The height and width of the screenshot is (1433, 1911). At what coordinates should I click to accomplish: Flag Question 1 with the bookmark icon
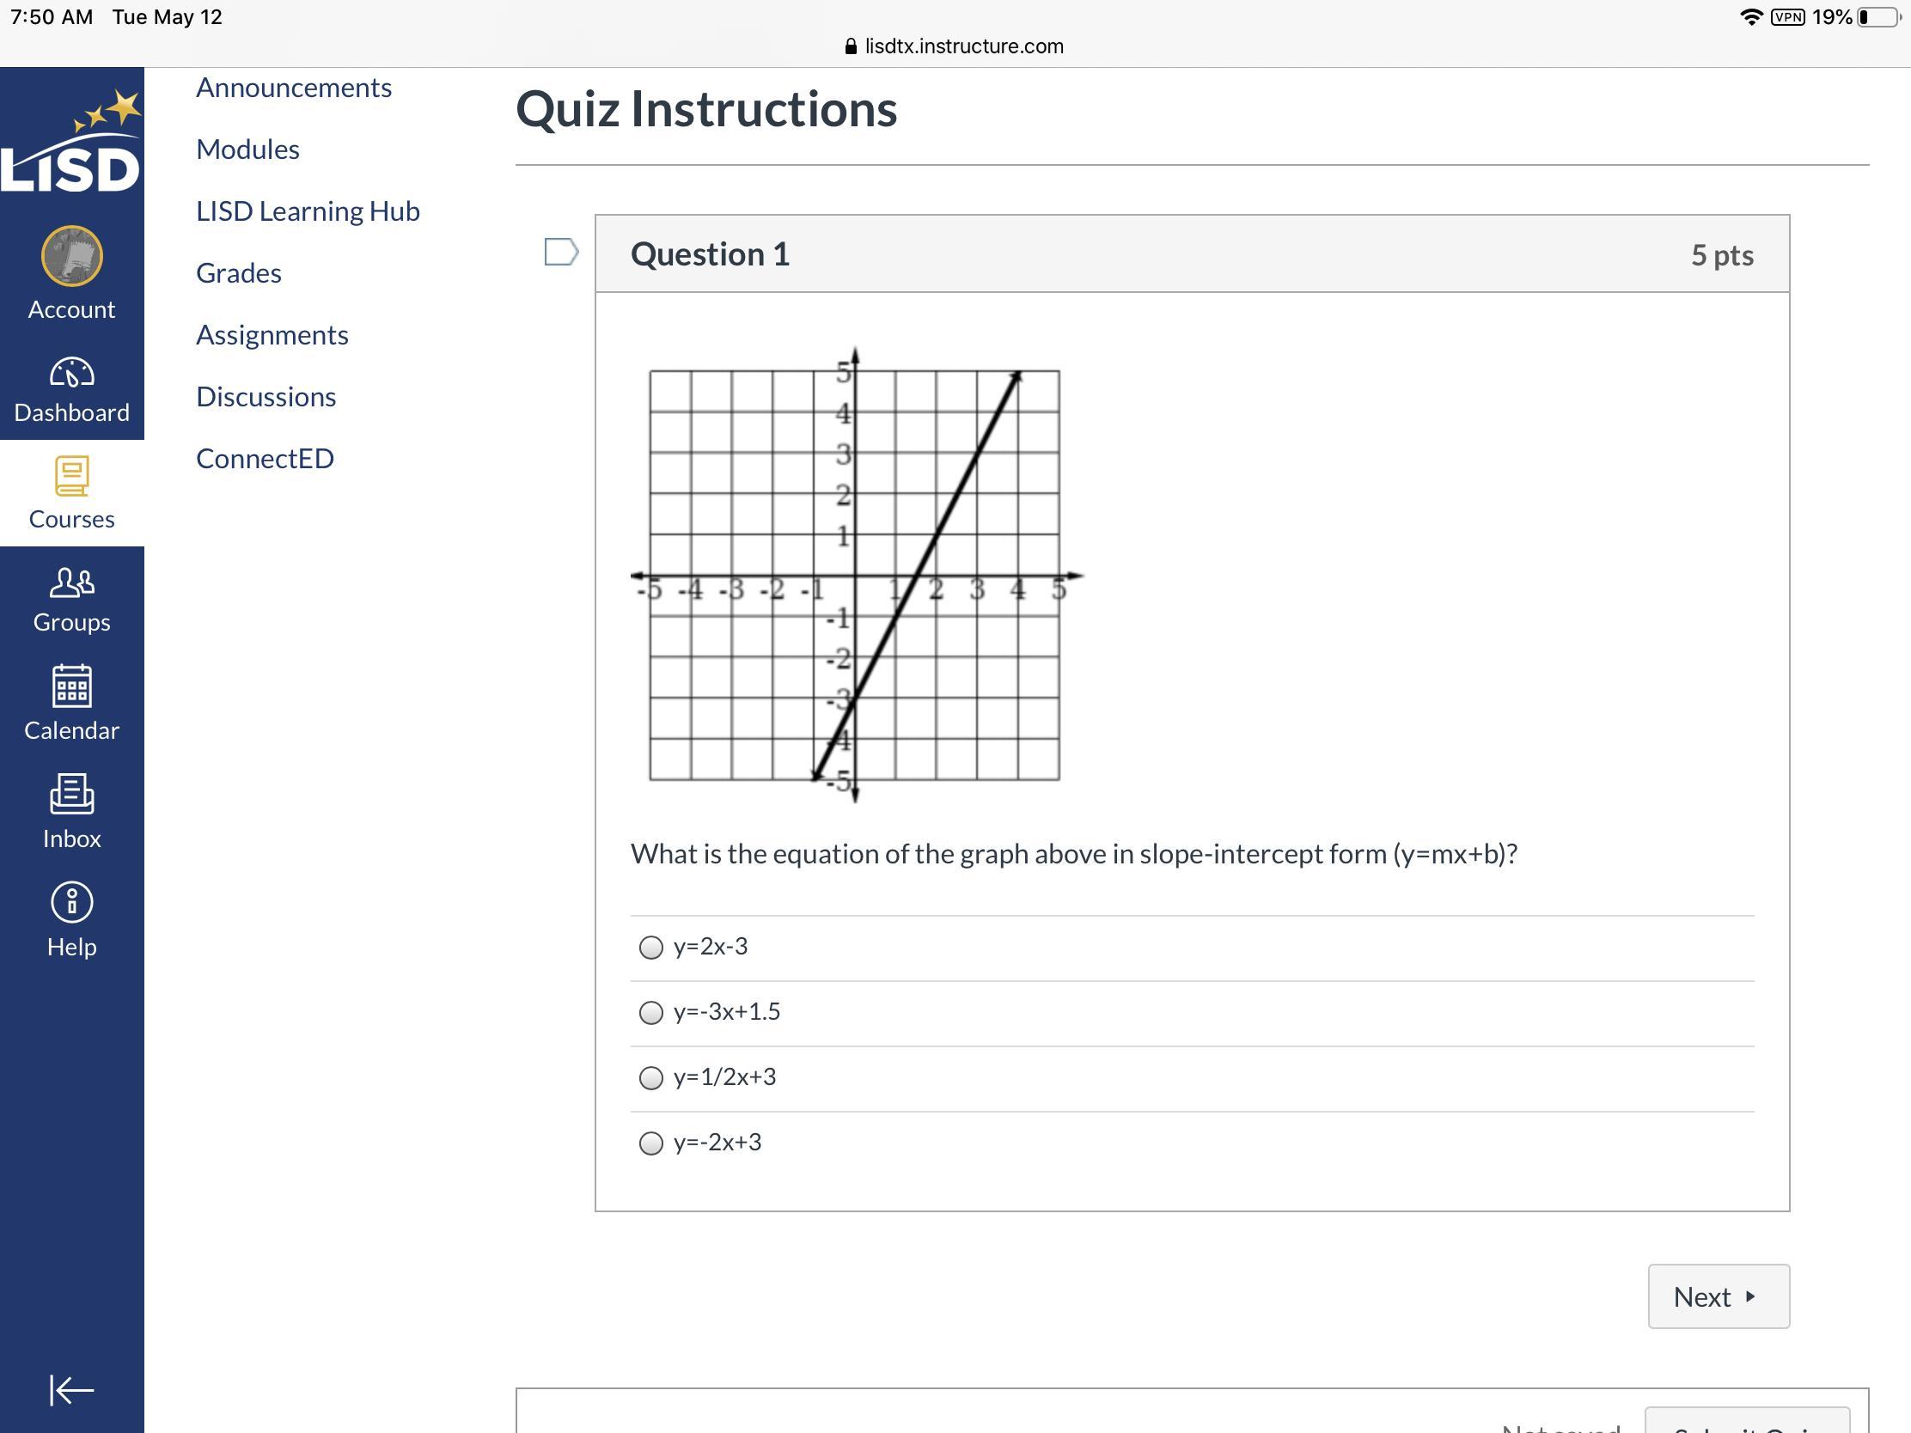pos(561,253)
